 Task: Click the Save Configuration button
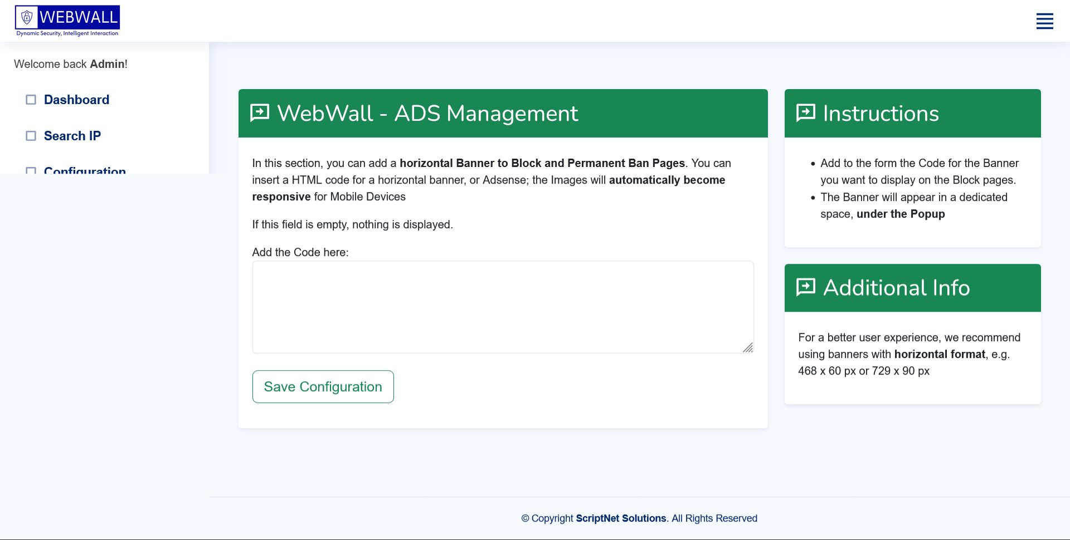[x=323, y=387]
